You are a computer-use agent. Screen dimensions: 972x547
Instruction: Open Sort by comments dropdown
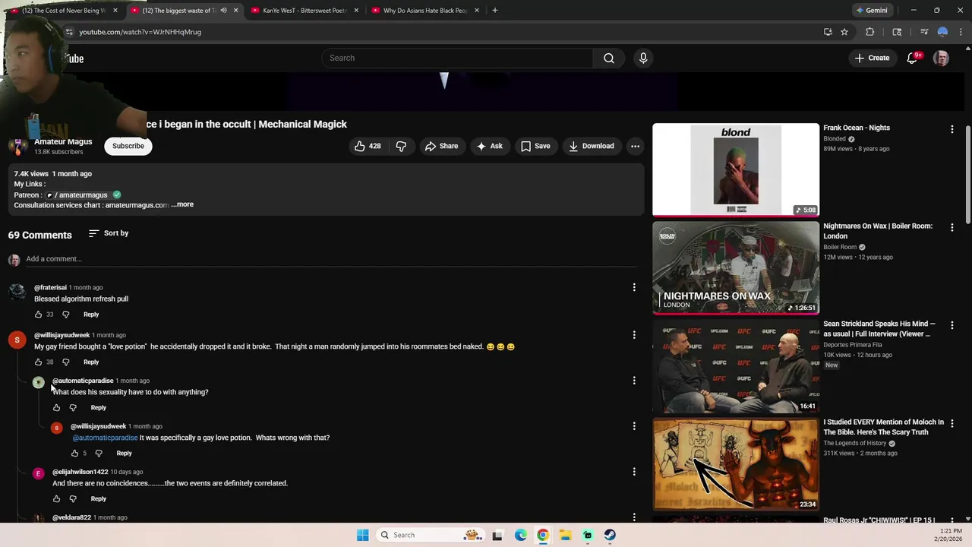point(109,233)
